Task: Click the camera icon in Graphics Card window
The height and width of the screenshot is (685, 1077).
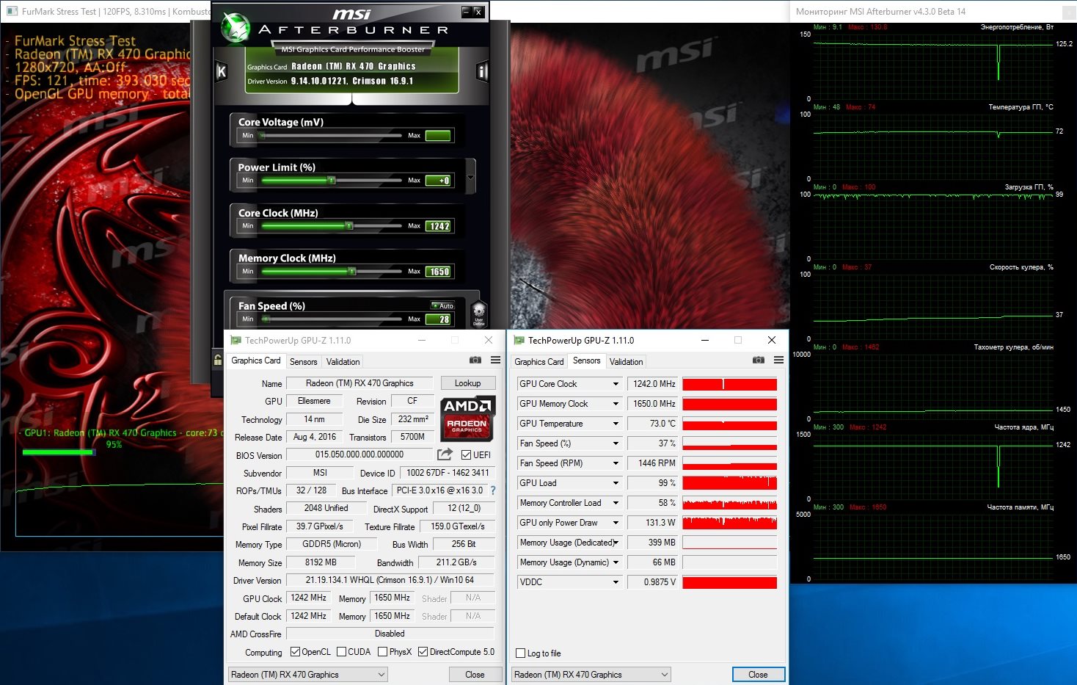Action: 475,360
